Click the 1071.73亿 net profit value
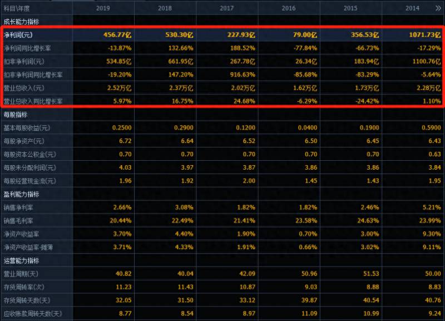Image resolution: width=445 pixels, height=321 pixels. 425,35
